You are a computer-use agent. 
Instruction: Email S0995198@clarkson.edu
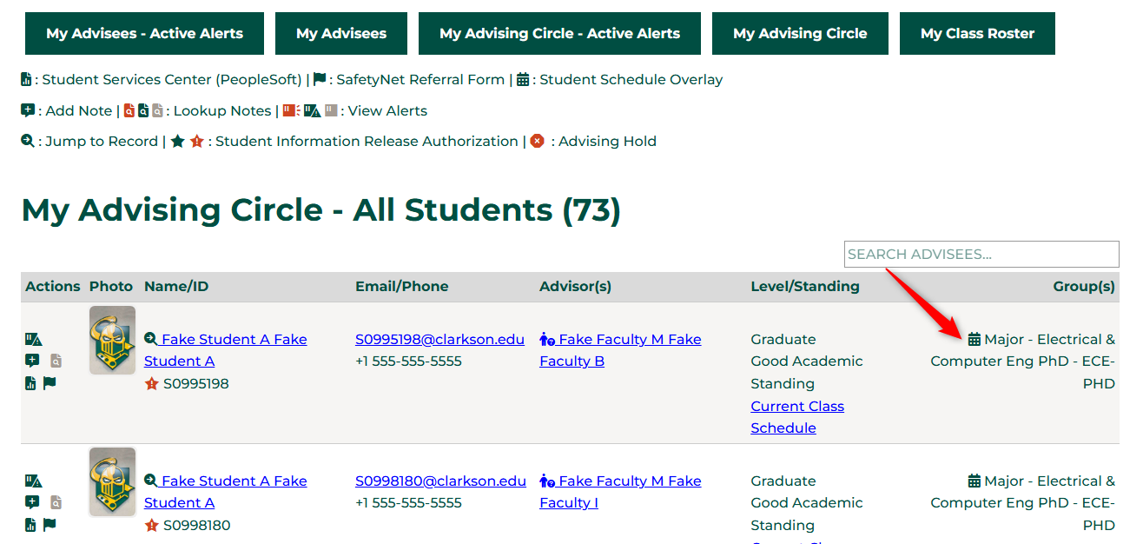pos(439,339)
